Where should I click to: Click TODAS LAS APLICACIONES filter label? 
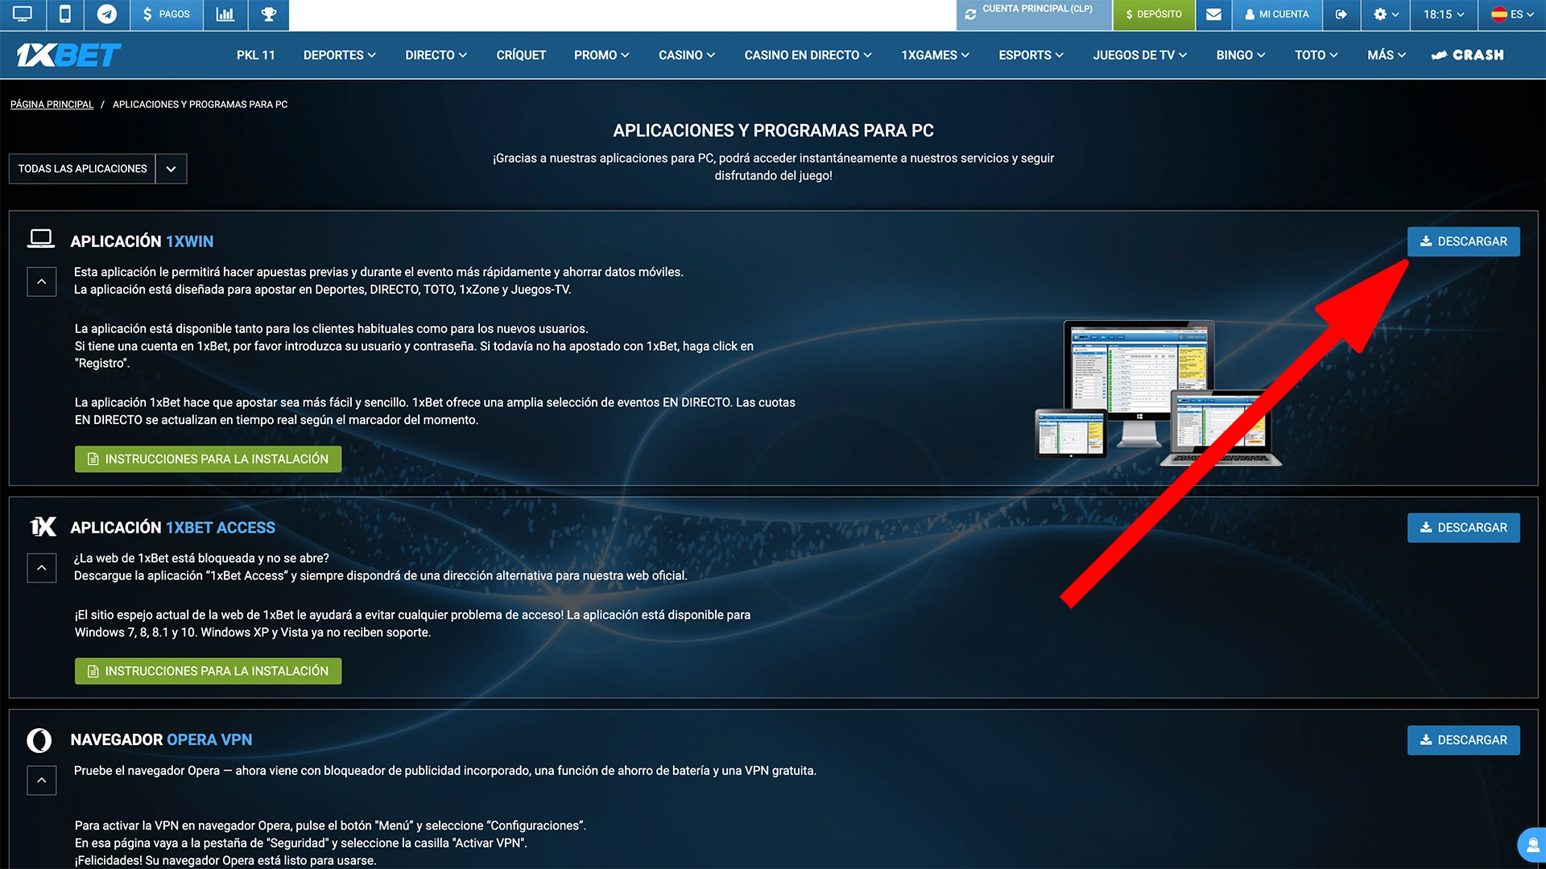coord(82,169)
